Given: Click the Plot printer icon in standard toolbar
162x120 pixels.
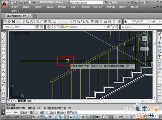Looking at the screenshot, I should [x=19, y=21].
